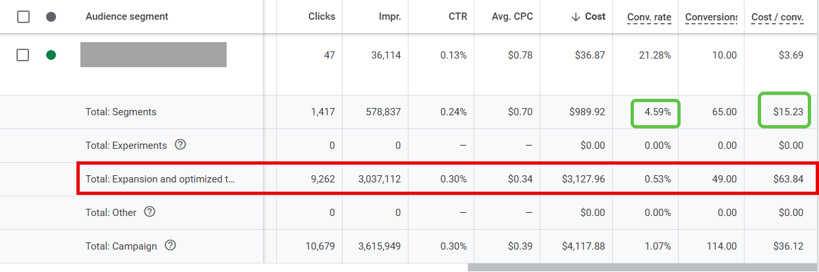Click Audience segment column header
Viewport: 819px width, 272px height.
[127, 17]
